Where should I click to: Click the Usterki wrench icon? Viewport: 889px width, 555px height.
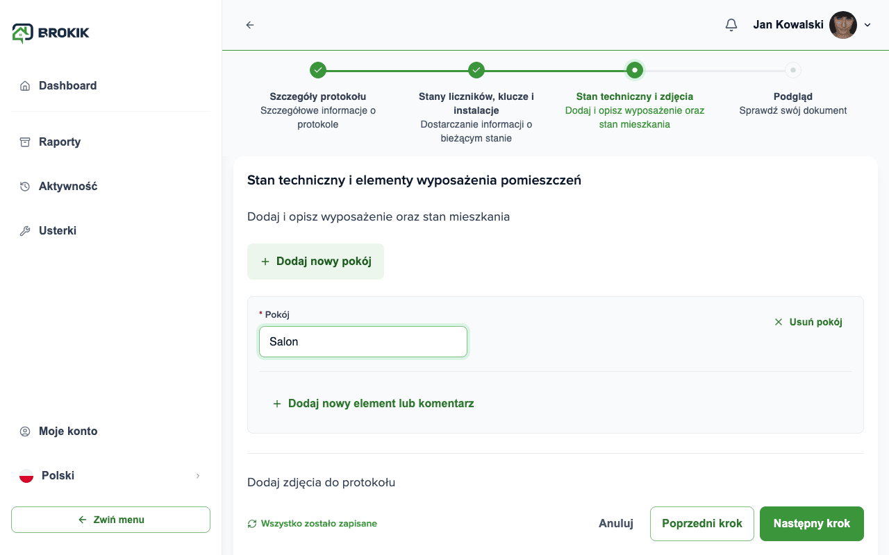(x=25, y=231)
